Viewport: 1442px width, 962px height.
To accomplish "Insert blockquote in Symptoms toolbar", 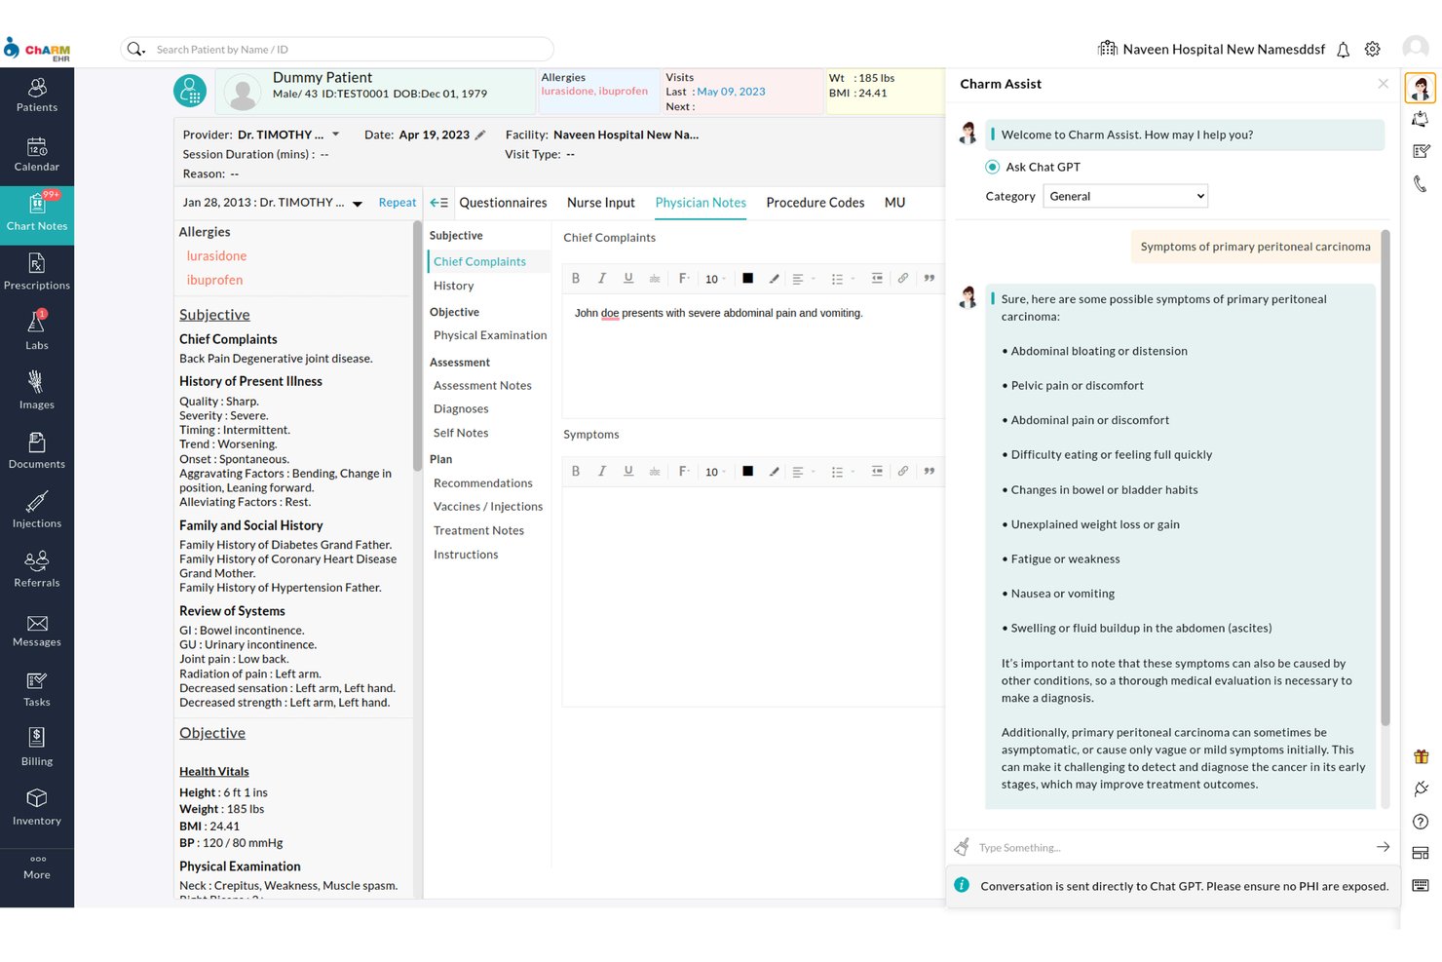I will (930, 471).
